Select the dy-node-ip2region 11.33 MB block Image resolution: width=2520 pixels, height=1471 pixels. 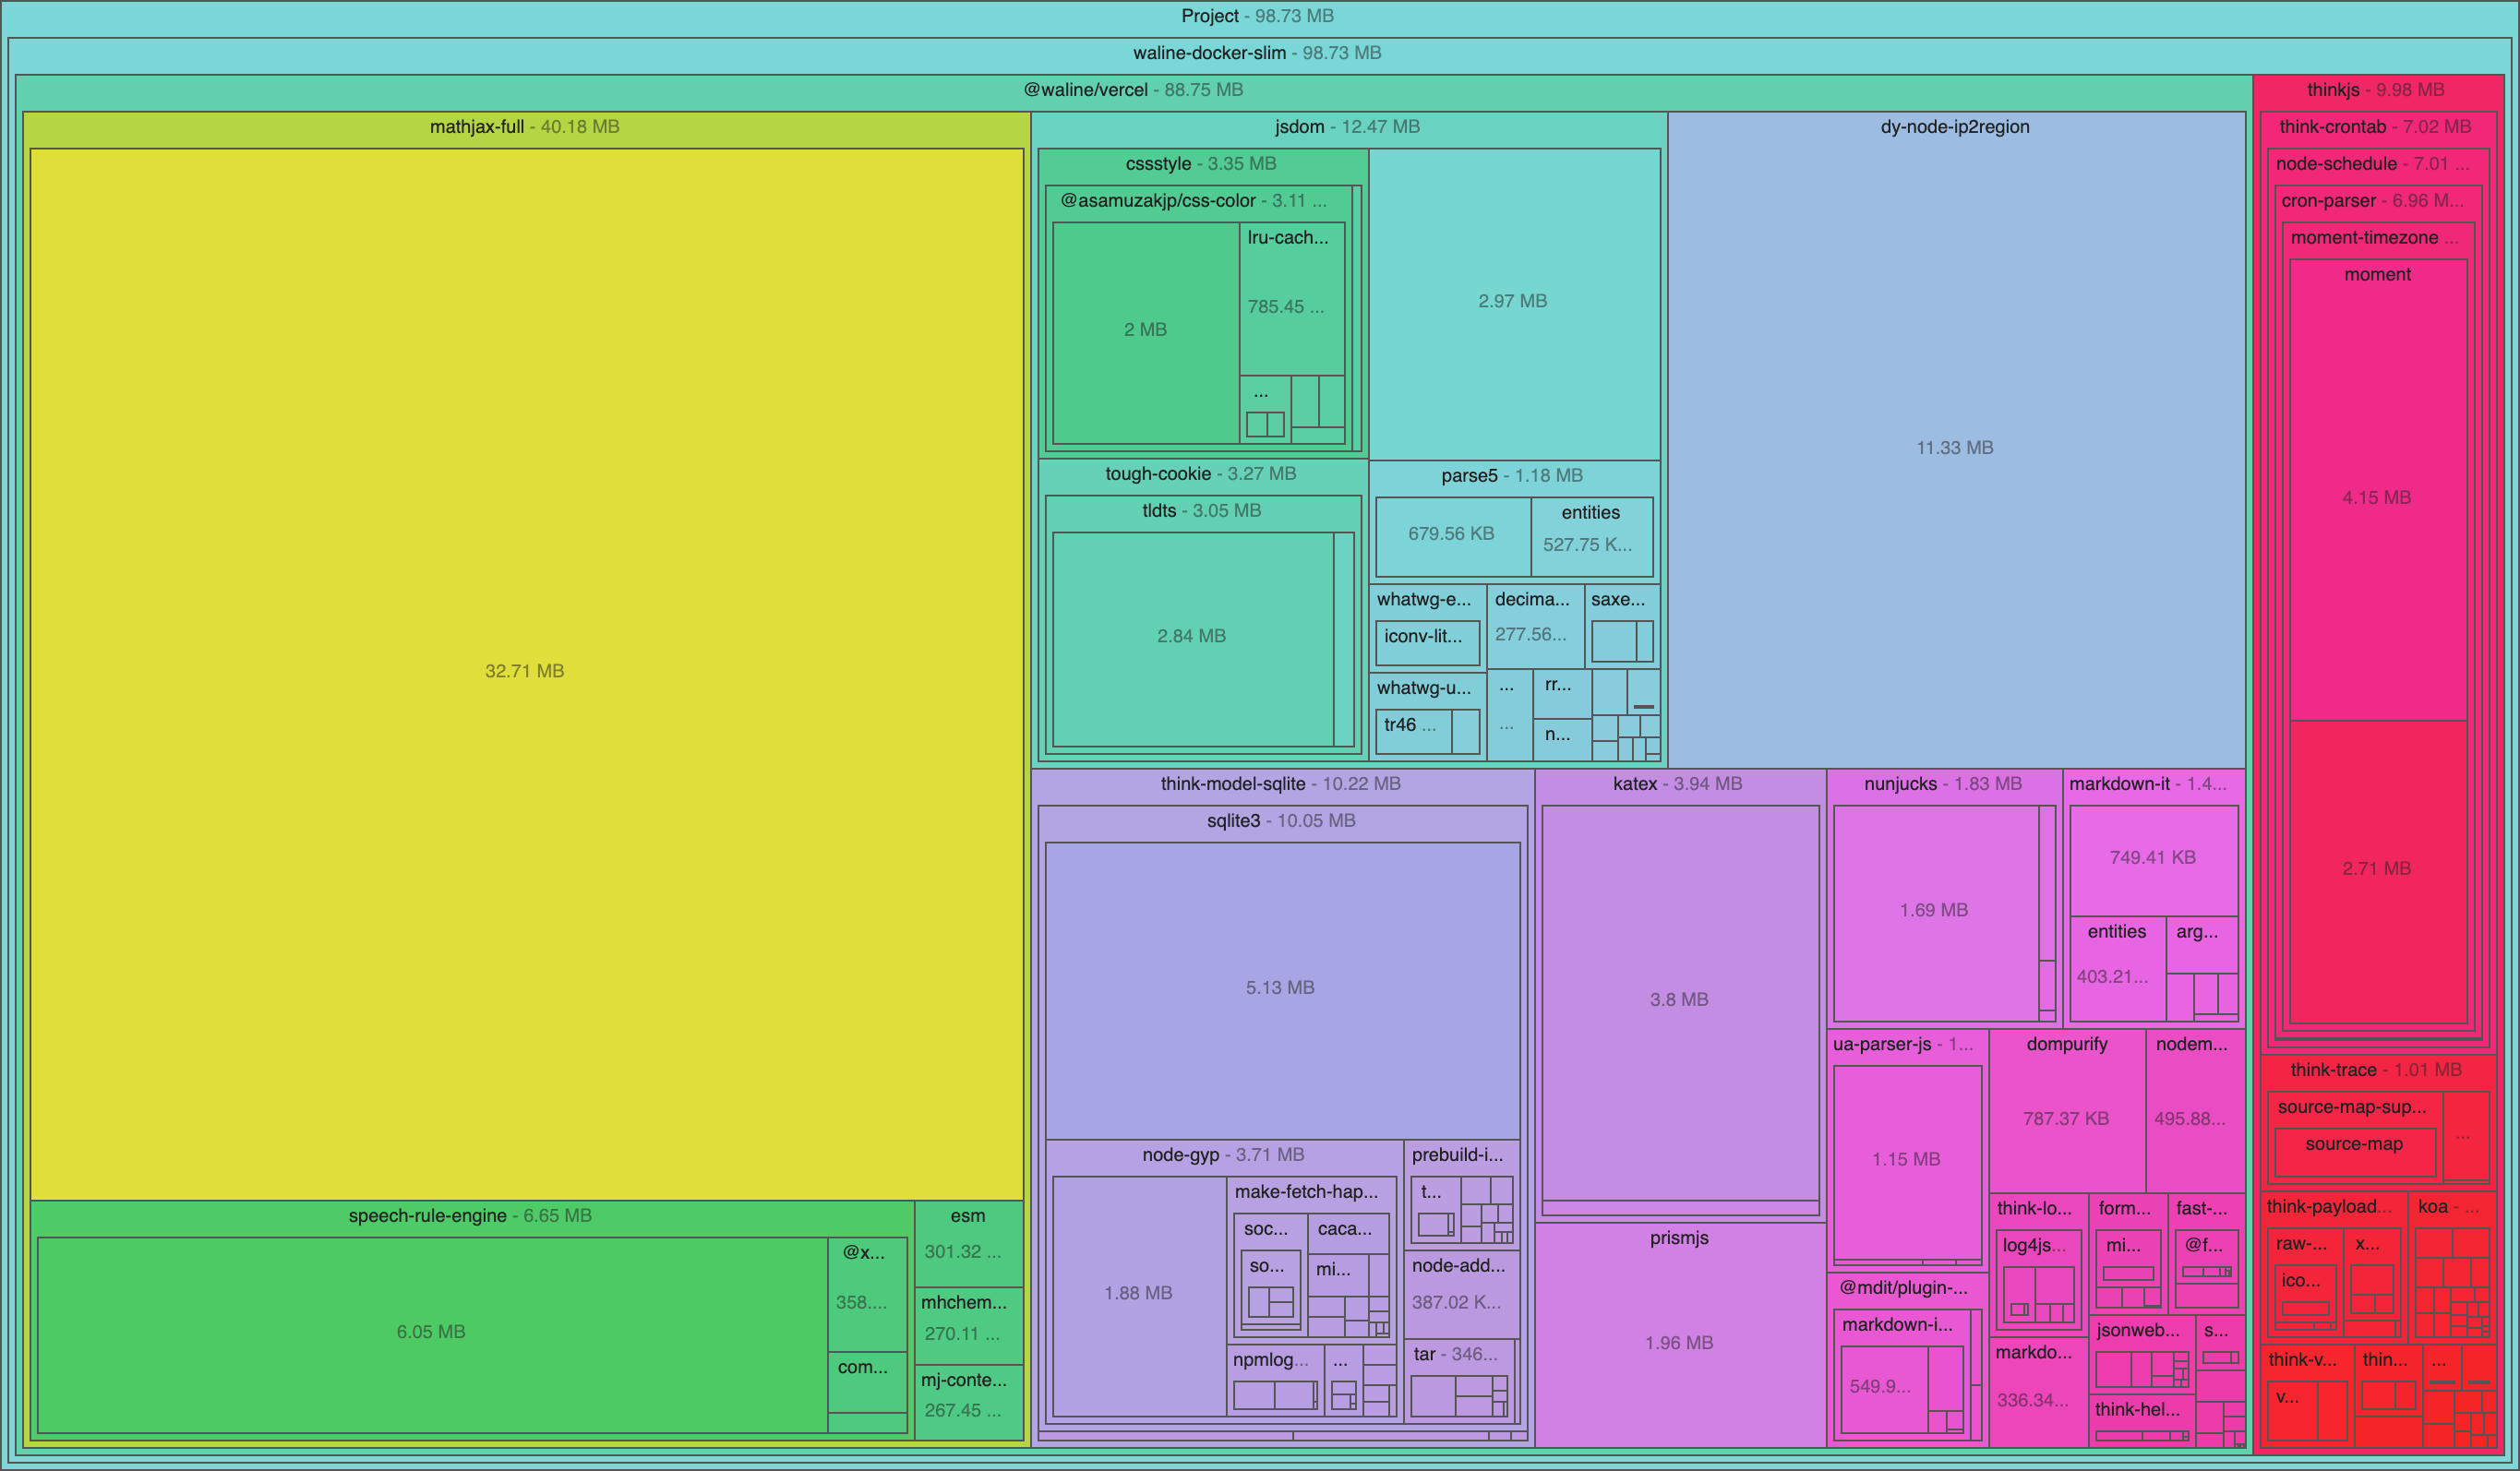[x=1954, y=447]
